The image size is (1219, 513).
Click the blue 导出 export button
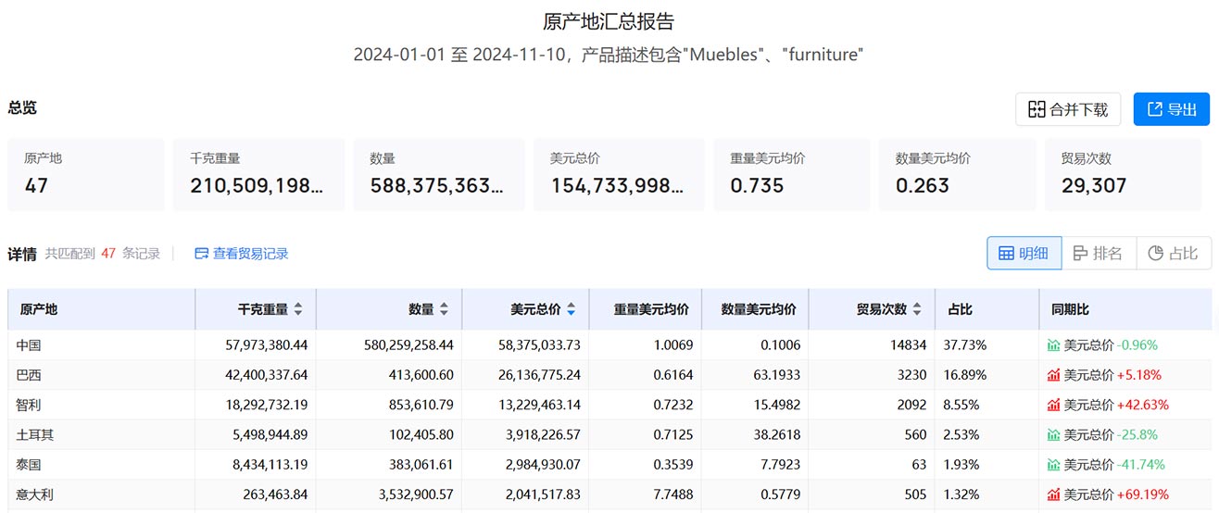point(1172,109)
